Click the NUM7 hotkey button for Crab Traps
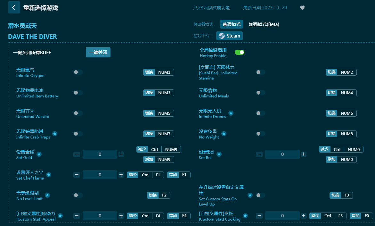Screen dimensions: 375x226 [159, 134]
